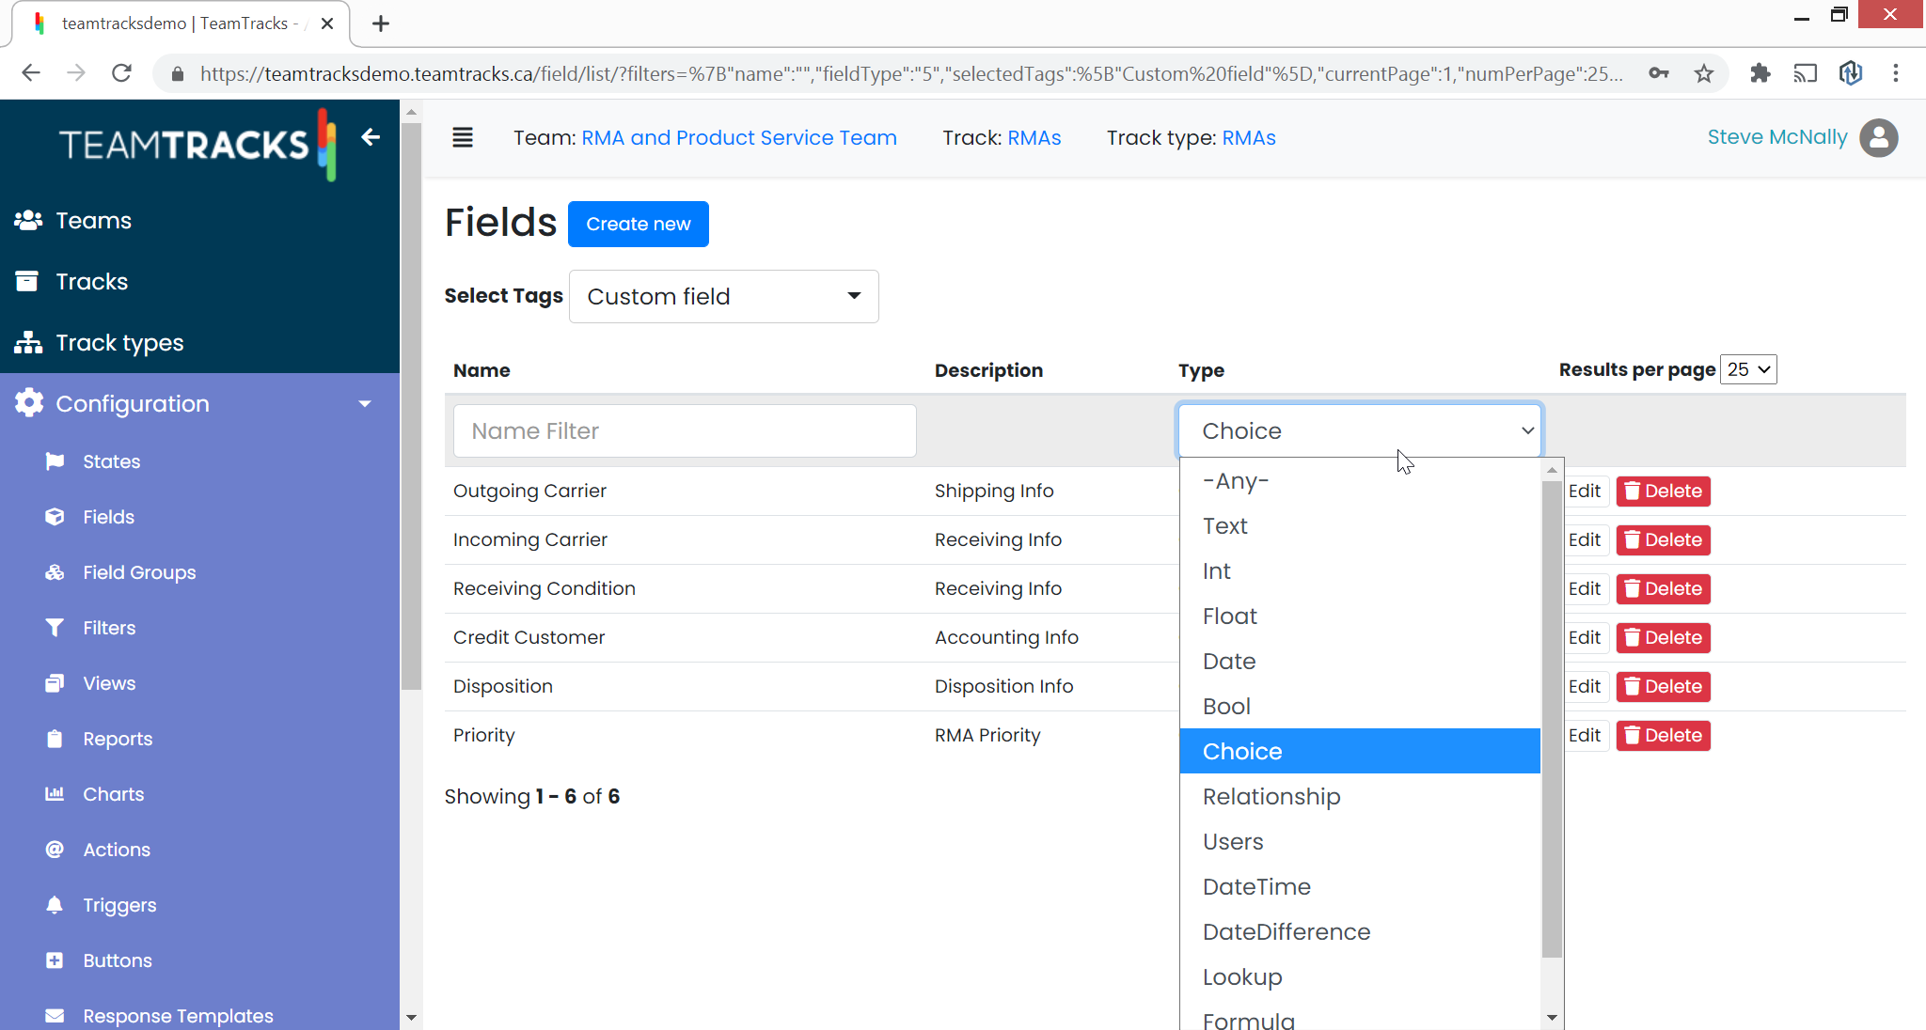Select Relationship from the type list
The height and width of the screenshot is (1030, 1926).
tap(1271, 796)
